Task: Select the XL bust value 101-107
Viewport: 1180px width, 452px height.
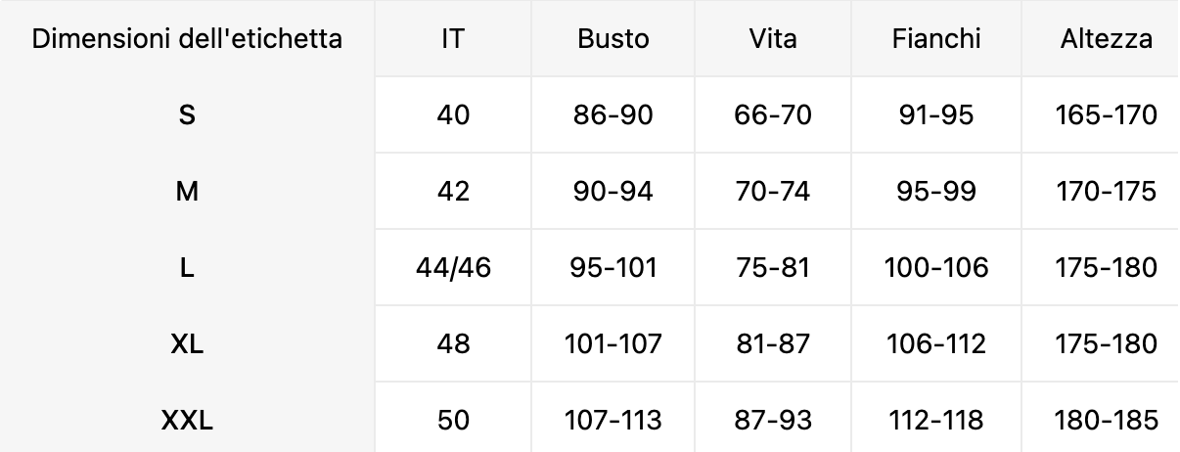Action: 613,344
